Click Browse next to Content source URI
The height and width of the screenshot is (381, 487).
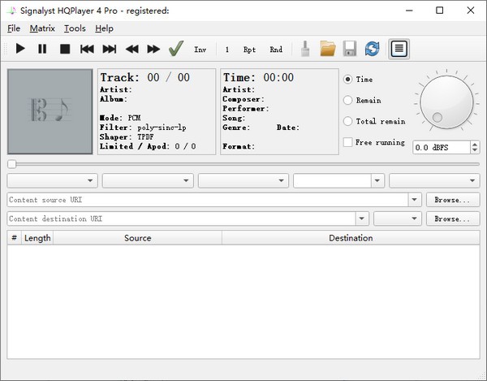click(x=452, y=200)
